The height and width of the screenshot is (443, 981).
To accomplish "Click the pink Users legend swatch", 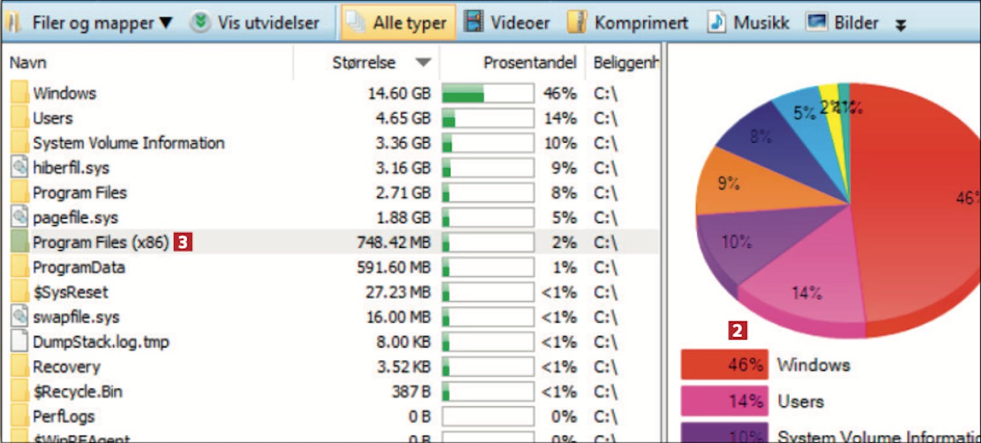I will 724,401.
